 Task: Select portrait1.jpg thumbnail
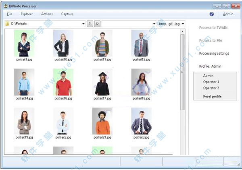(24, 43)
